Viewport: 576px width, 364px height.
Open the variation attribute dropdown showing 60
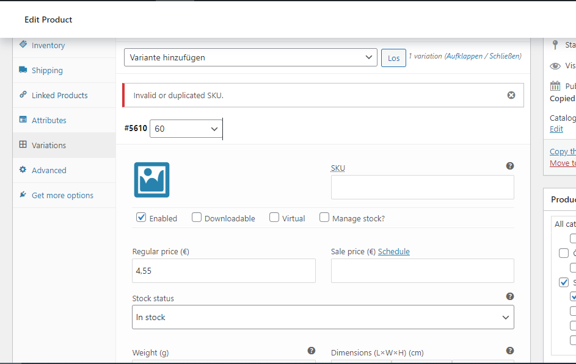pyautogui.click(x=186, y=129)
